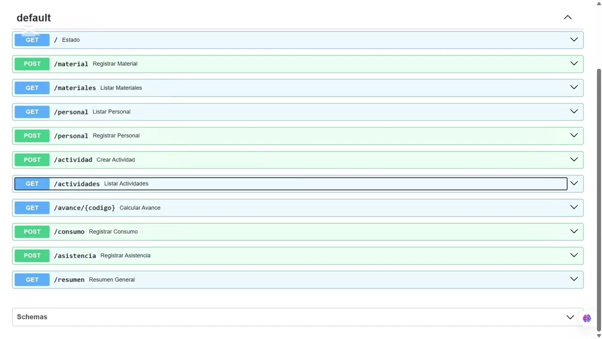Click the POST badge for /asistencia

pyautogui.click(x=32, y=256)
